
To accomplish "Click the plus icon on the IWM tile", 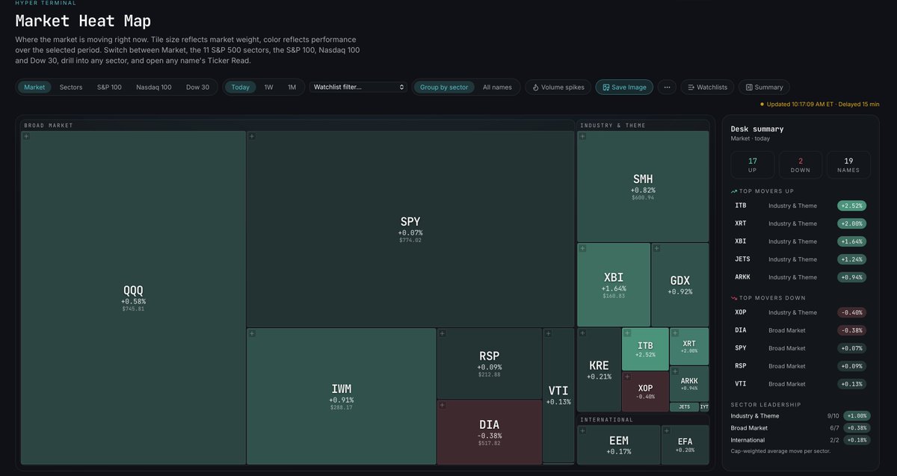I will point(252,333).
